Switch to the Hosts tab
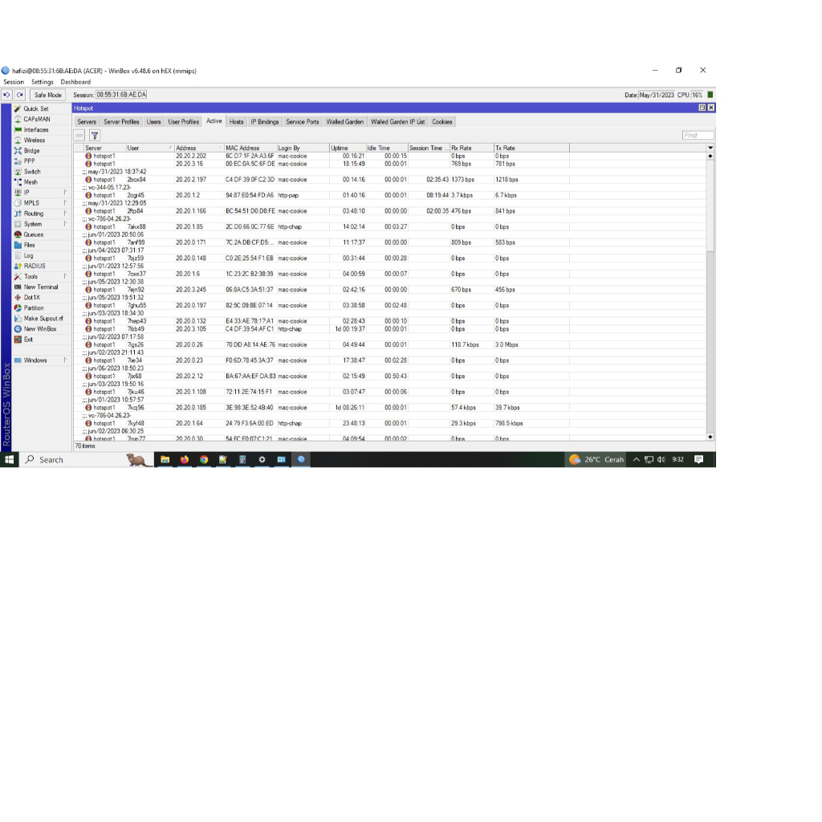This screenshot has height=822, width=822. click(237, 121)
